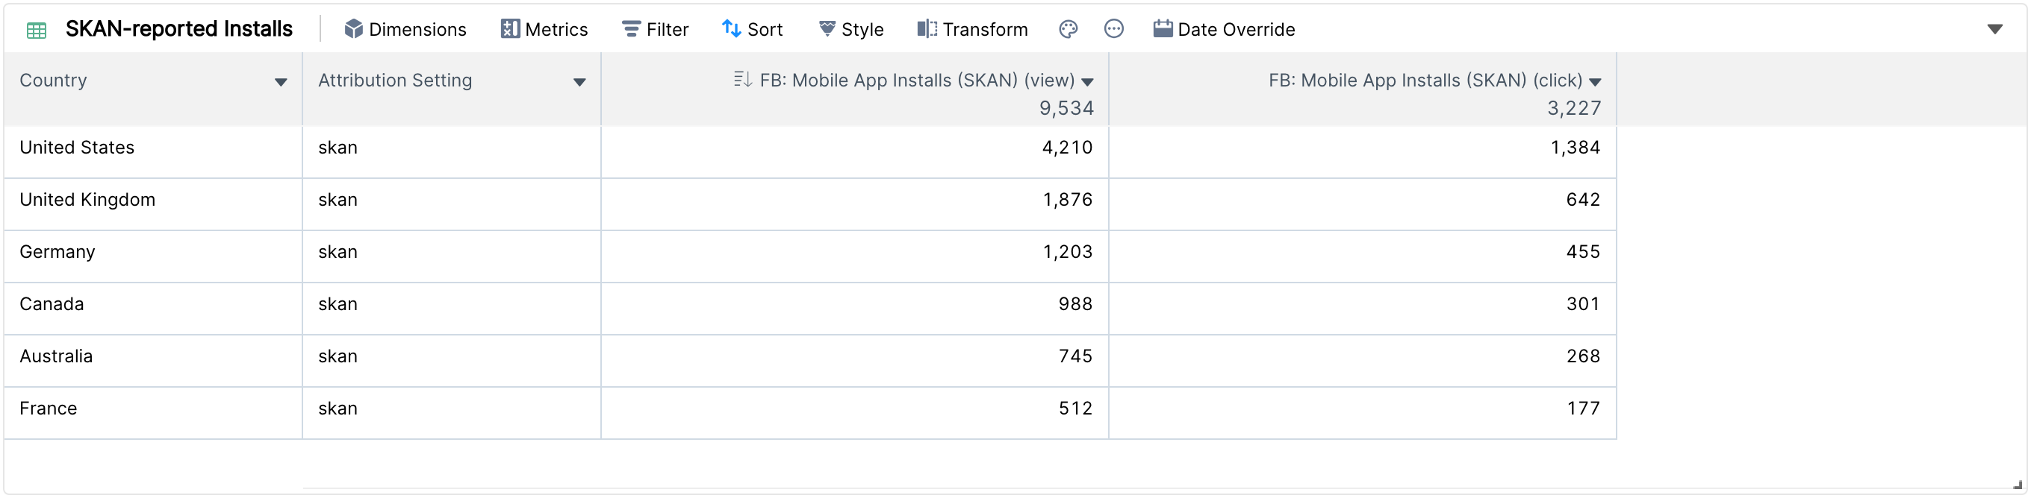Click the 177 click installs value
The width and height of the screenshot is (2031, 498).
(x=1583, y=409)
